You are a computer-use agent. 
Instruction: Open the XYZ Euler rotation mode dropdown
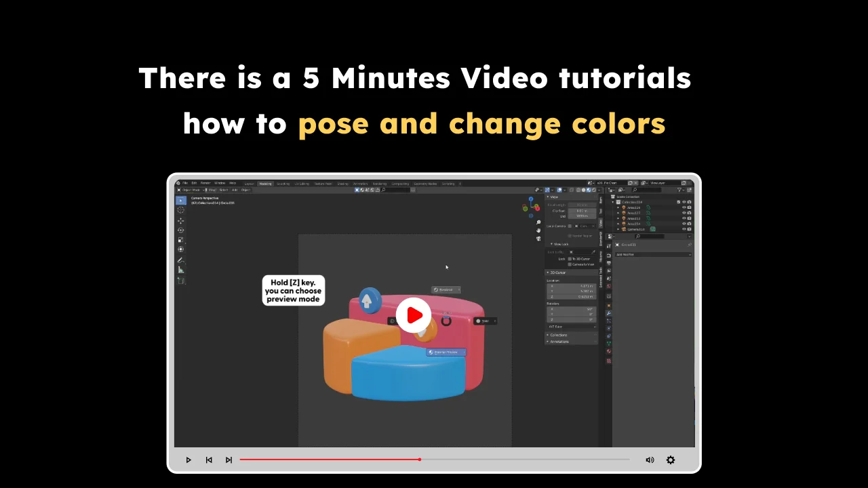[x=572, y=327]
